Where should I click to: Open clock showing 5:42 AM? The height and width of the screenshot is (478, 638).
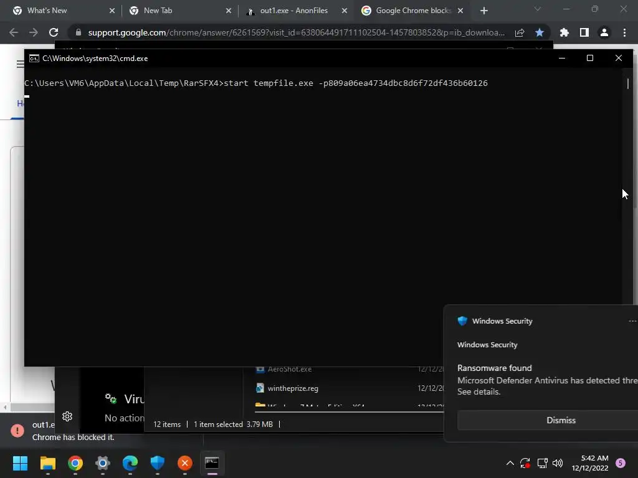coord(590,463)
